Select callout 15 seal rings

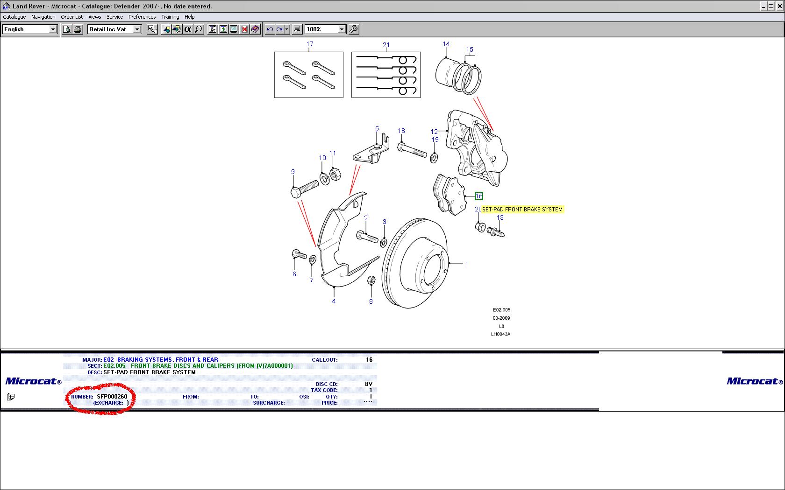(x=470, y=49)
